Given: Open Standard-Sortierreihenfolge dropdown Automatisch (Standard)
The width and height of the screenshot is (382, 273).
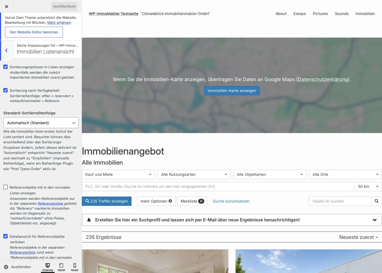Looking at the screenshot, I should tap(41, 123).
